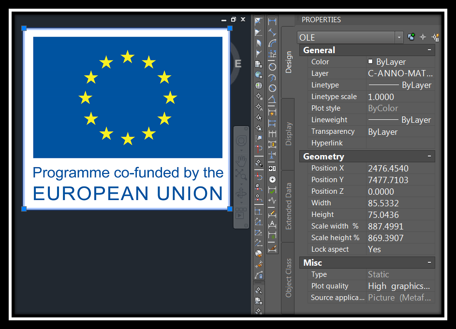Open the Object Class tab
456x329 pixels.
288,278
